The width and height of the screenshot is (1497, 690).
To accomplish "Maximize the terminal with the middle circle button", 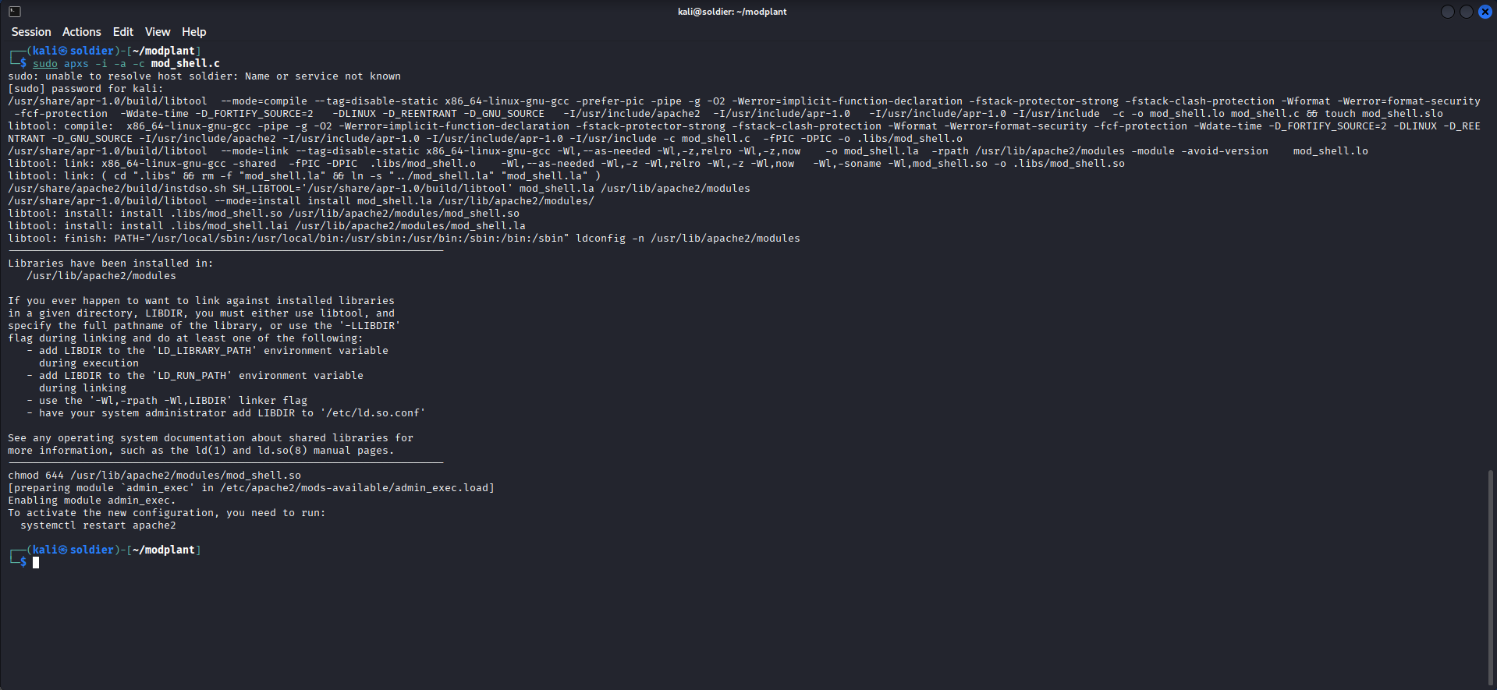I will pos(1467,12).
